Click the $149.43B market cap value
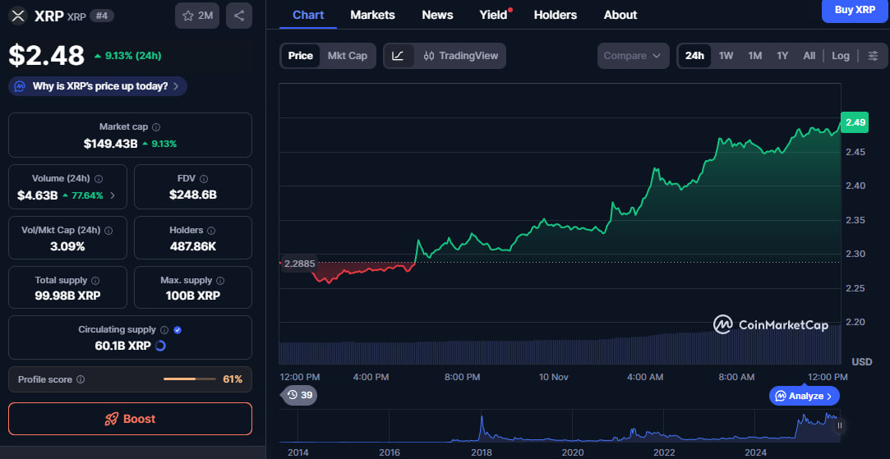Screen dimensions: 890x459 (x=111, y=144)
